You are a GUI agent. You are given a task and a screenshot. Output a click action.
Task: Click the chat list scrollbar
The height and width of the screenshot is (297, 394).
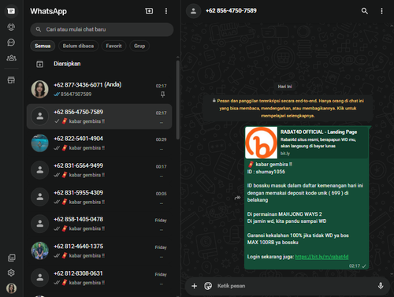178,100
